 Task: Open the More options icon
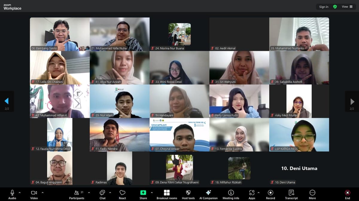tap(312, 193)
